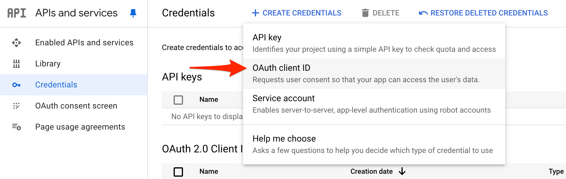The width and height of the screenshot is (566, 179).
Task: Click the OAuth consent screen icon
Action: point(16,106)
